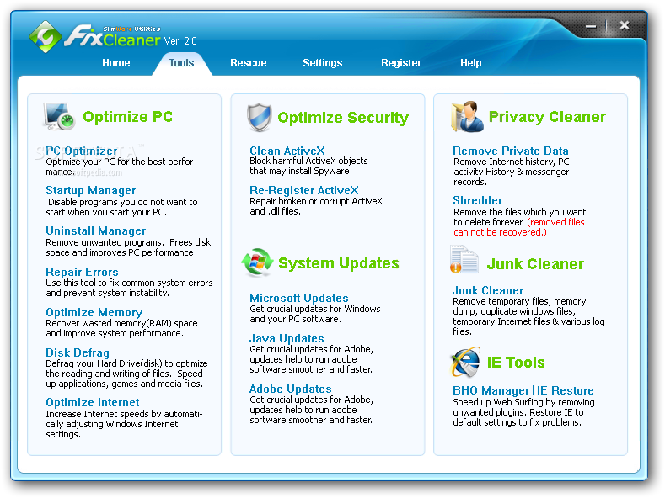This screenshot has height=498, width=665.
Task: Open the Junk Cleaner link
Action: pyautogui.click(x=488, y=290)
